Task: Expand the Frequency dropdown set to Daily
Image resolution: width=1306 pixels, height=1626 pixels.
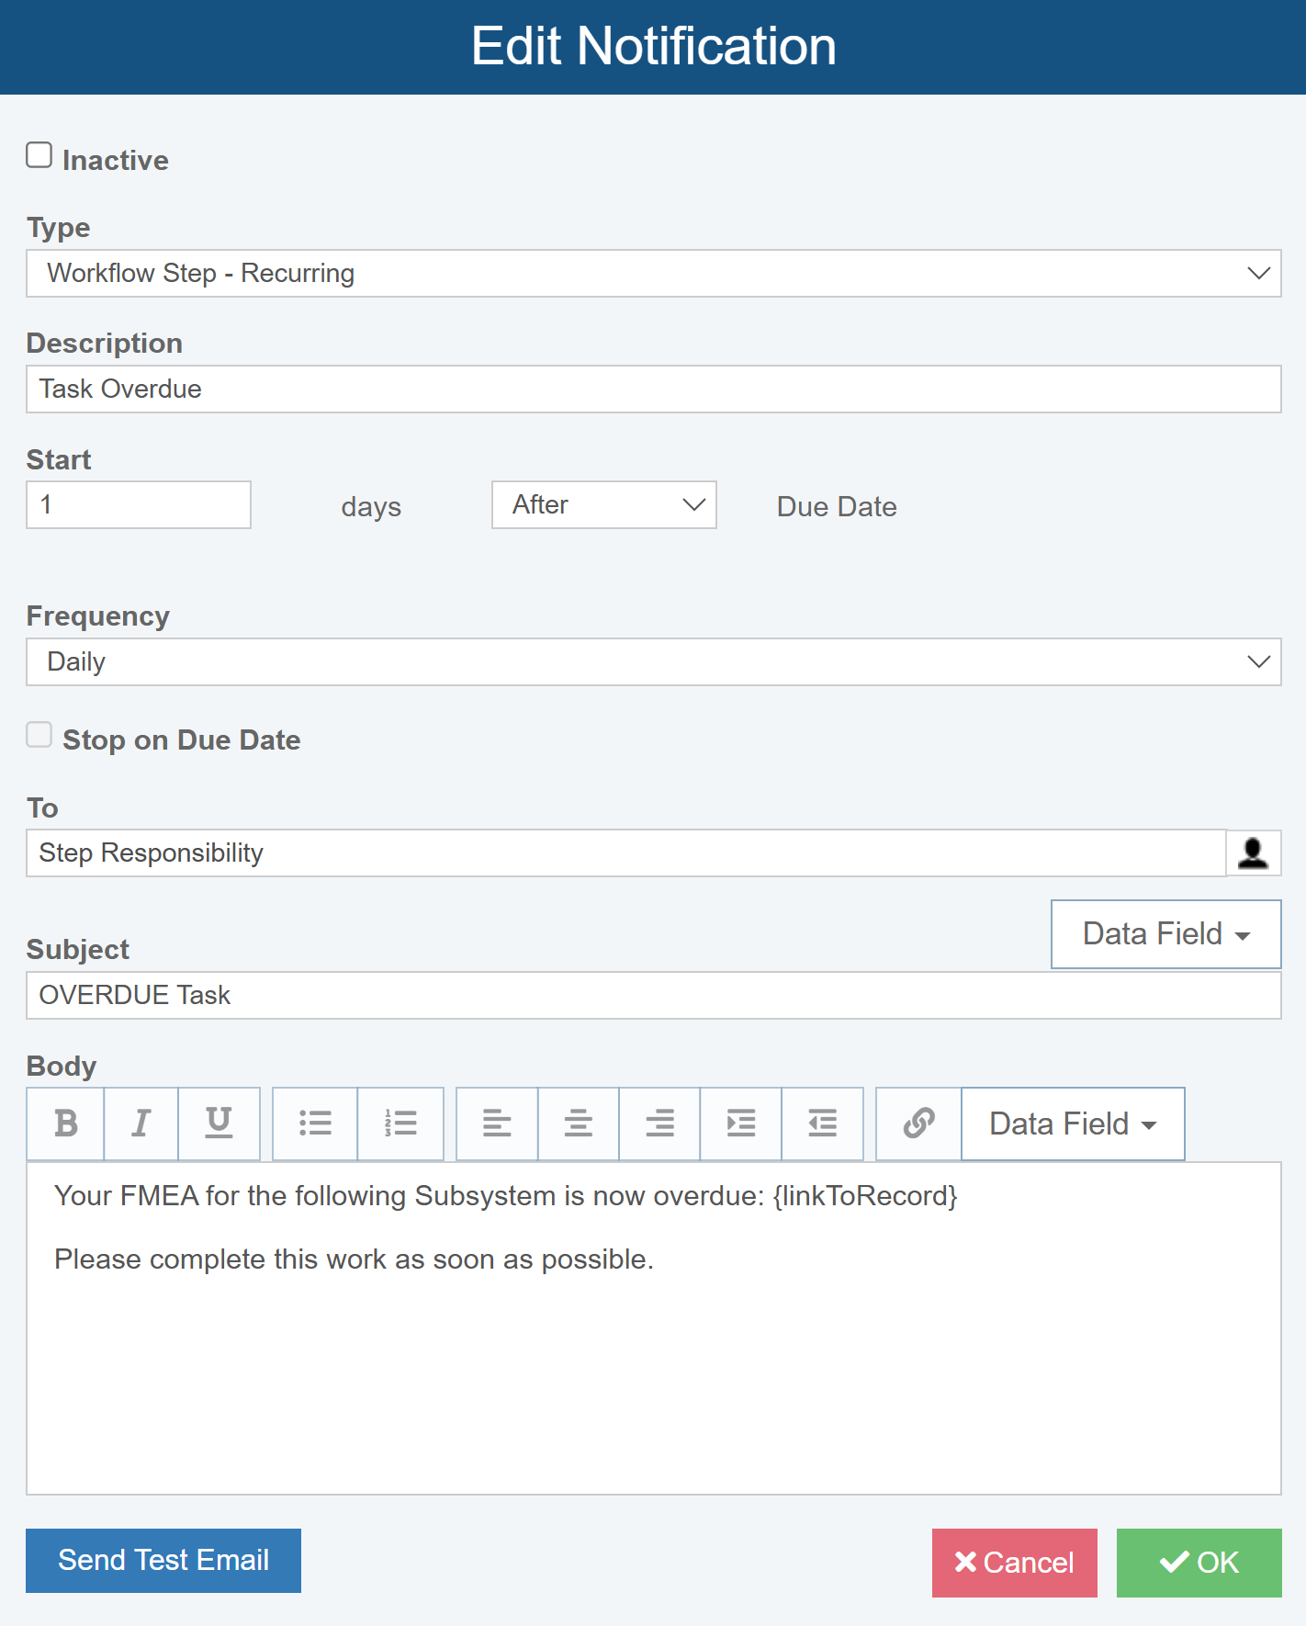Action: pos(653,662)
